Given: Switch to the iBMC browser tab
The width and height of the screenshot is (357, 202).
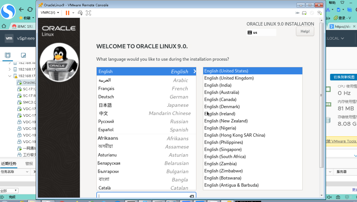Looking at the screenshot, I should tap(23, 26).
